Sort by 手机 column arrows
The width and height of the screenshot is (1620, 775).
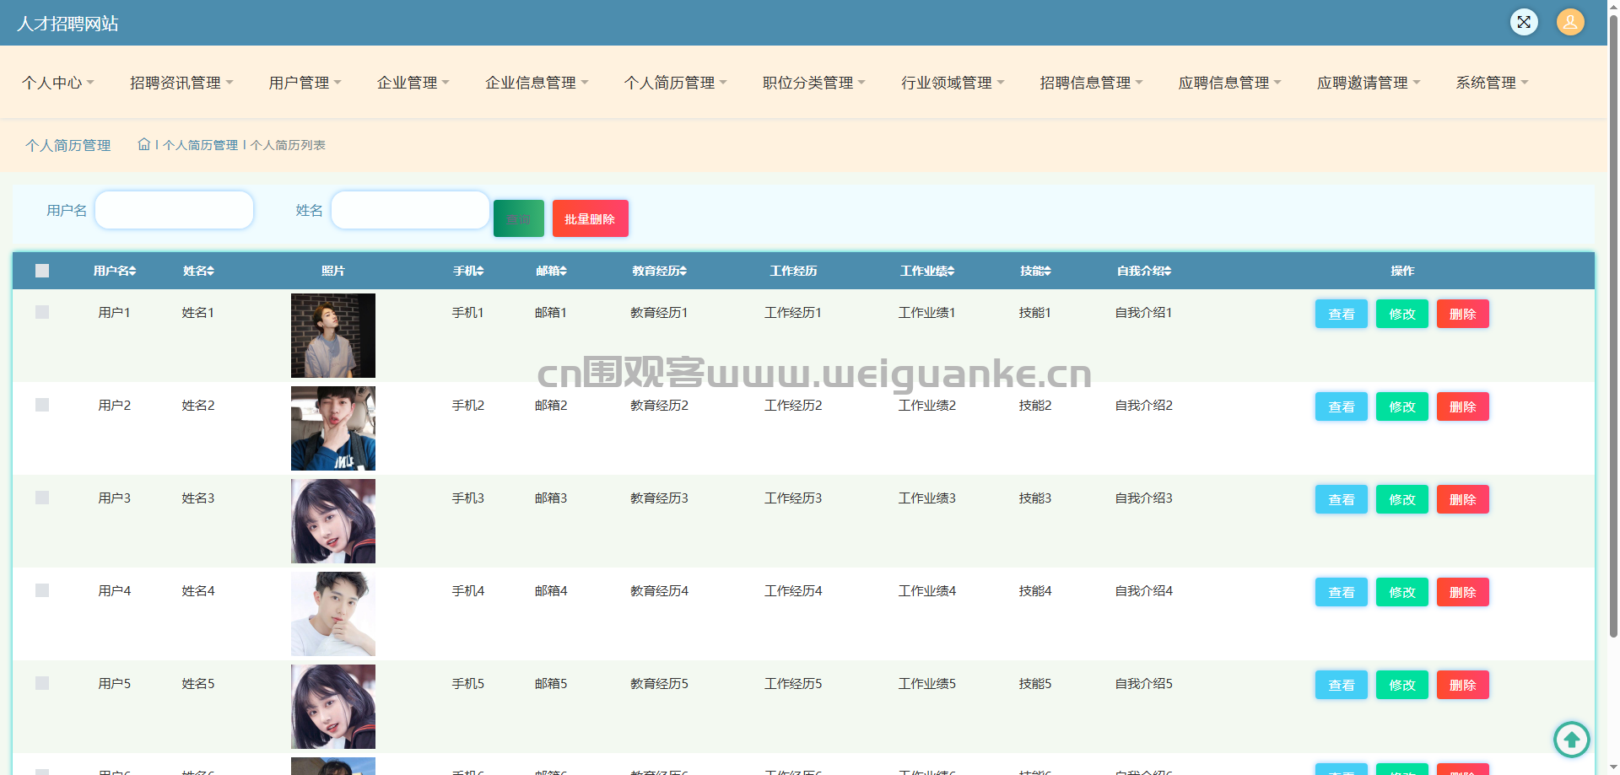click(480, 271)
